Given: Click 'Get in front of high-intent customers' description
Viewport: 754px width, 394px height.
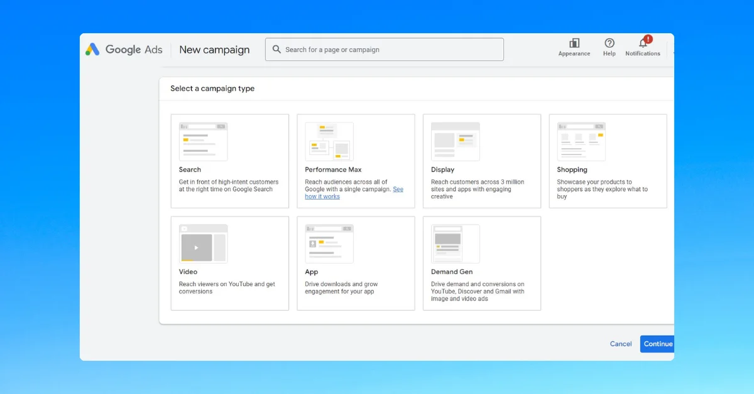Looking at the screenshot, I should click(229, 186).
